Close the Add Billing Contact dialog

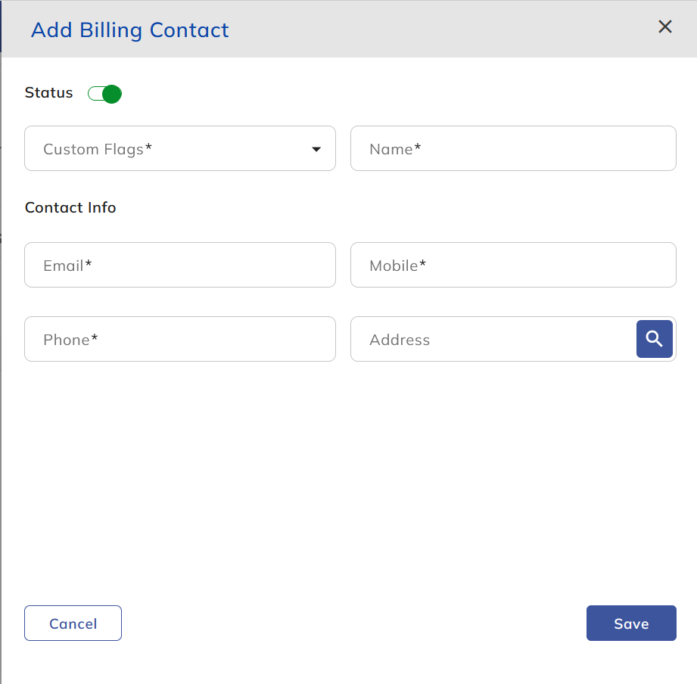click(664, 27)
